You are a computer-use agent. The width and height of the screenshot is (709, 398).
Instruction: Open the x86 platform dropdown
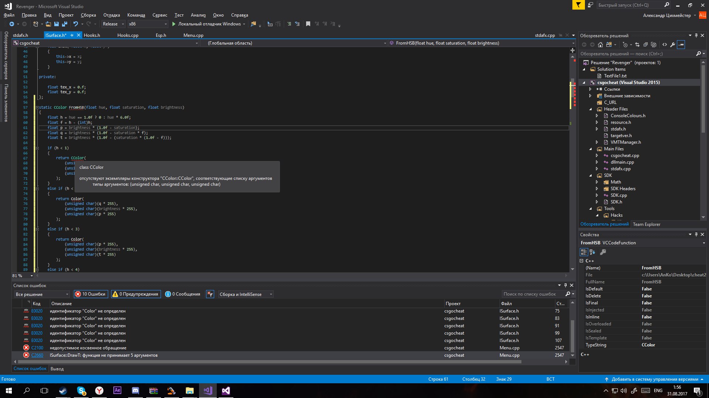pyautogui.click(x=147, y=24)
